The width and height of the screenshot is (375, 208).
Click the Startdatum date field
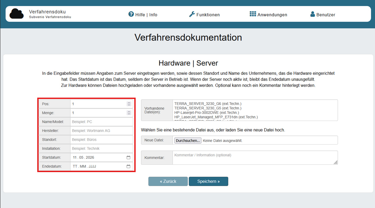(x=102, y=157)
